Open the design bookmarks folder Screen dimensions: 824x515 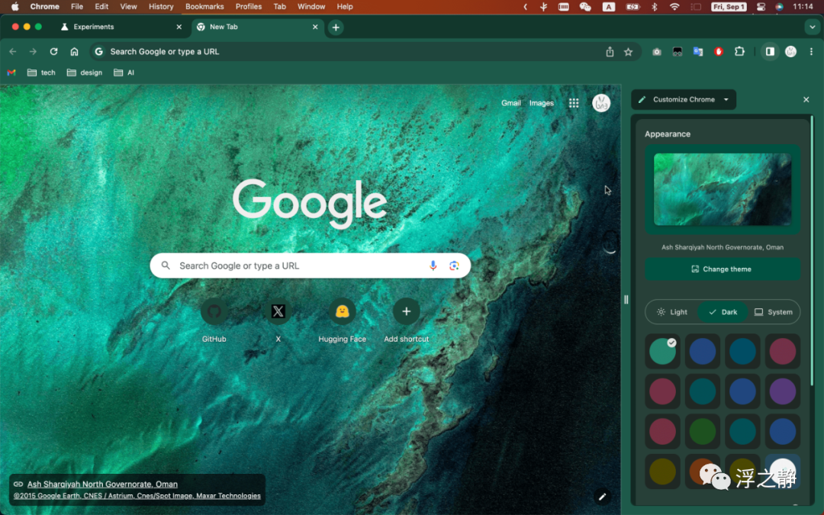85,72
